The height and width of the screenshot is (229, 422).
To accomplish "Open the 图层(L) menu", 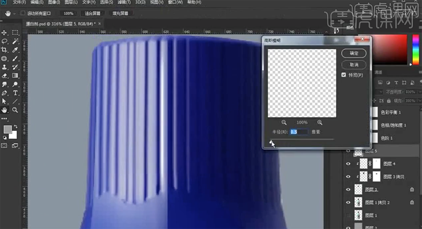I will click(x=71, y=2).
